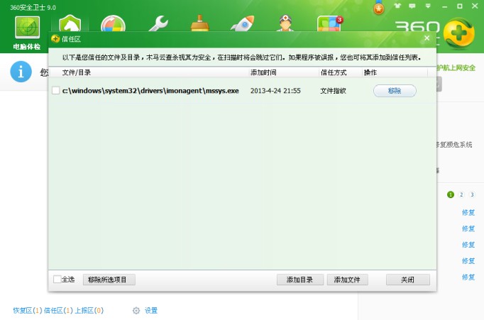This screenshot has width=484, height=320.
Task: Open the software manager icon with badge
Action: click(x=329, y=24)
